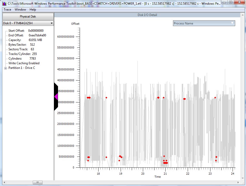The width and height of the screenshot is (246, 186).
Task: Expand Partition 1 - Drive C node
Action: tap(5, 68)
